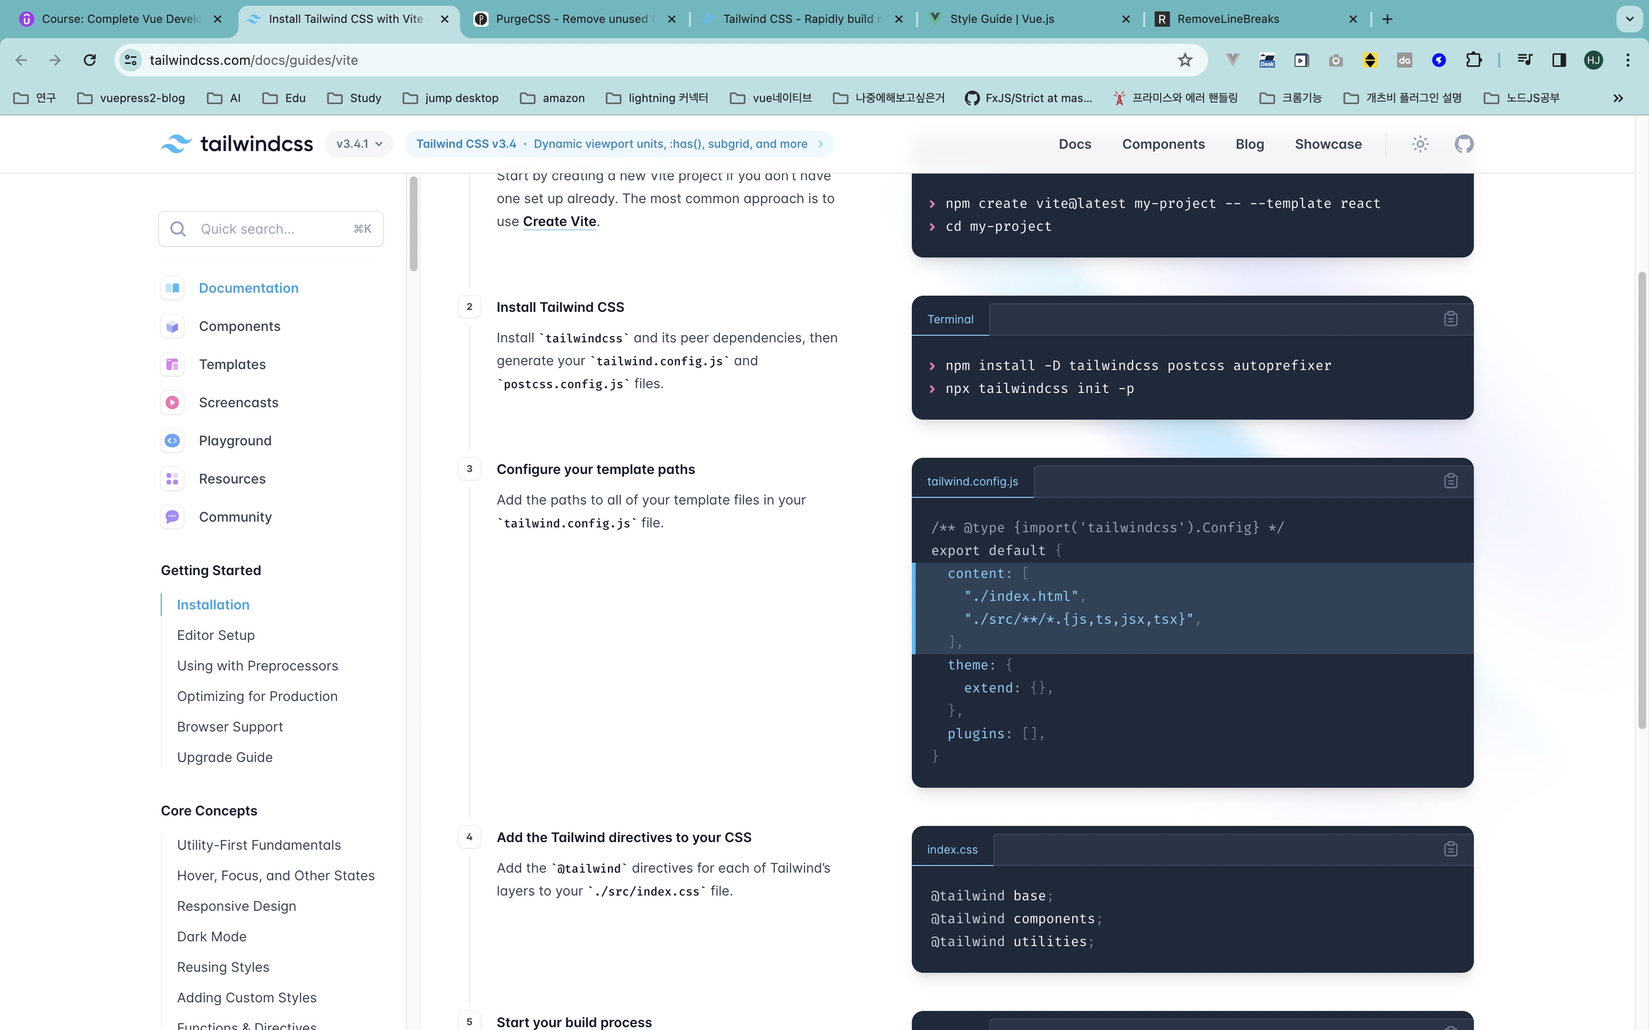Go to Optimizing for Production
1649x1030 pixels.
(257, 696)
